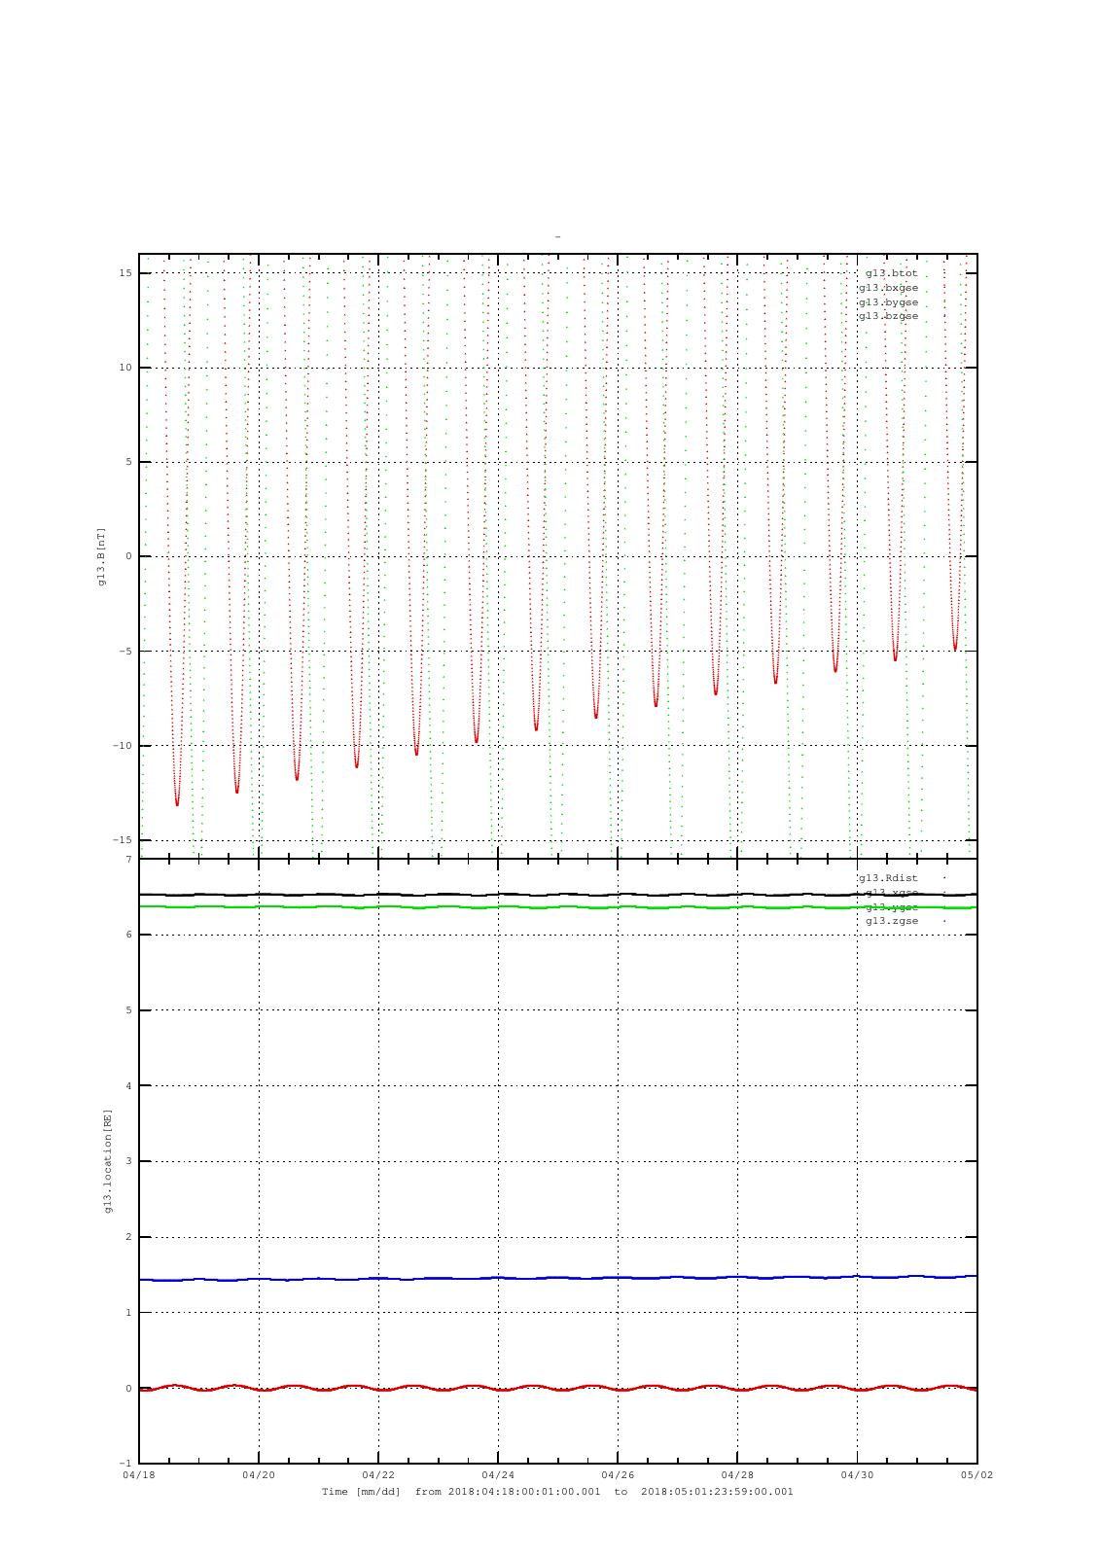Screen dimensions: 1100x1556
Task: Select the g13.zgse legend entry
Action: coord(891,921)
